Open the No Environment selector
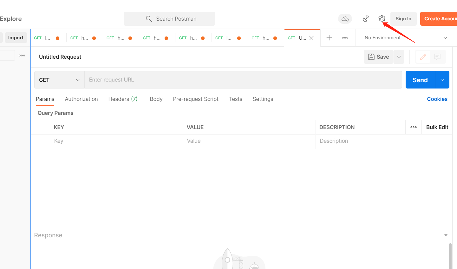Image resolution: width=457 pixels, height=269 pixels. (406, 38)
